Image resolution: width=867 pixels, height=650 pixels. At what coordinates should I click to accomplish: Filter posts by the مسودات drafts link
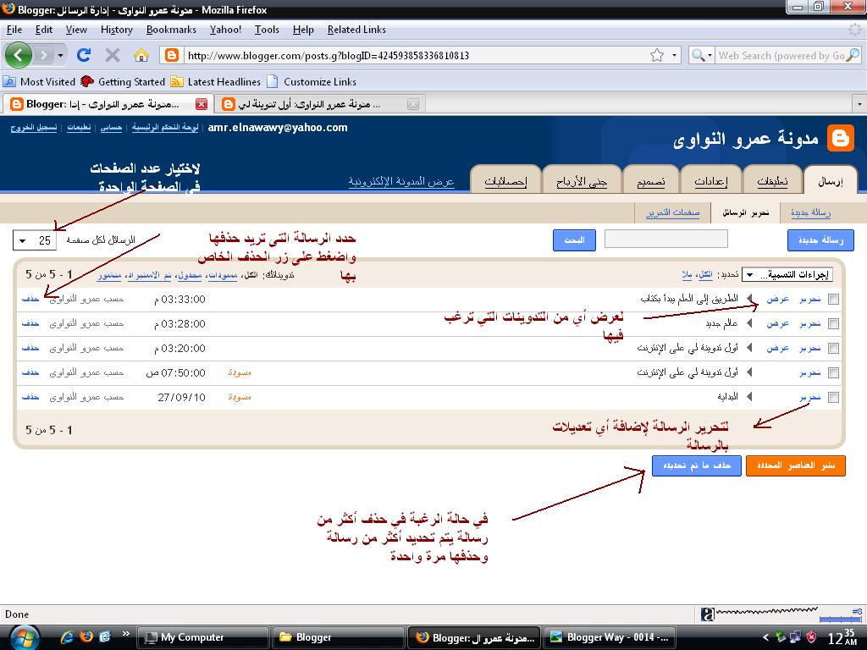223,275
